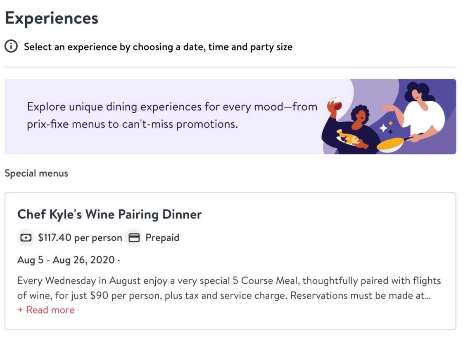Click the cash price icon
Screen dimensions: 463x342
(x=26, y=237)
